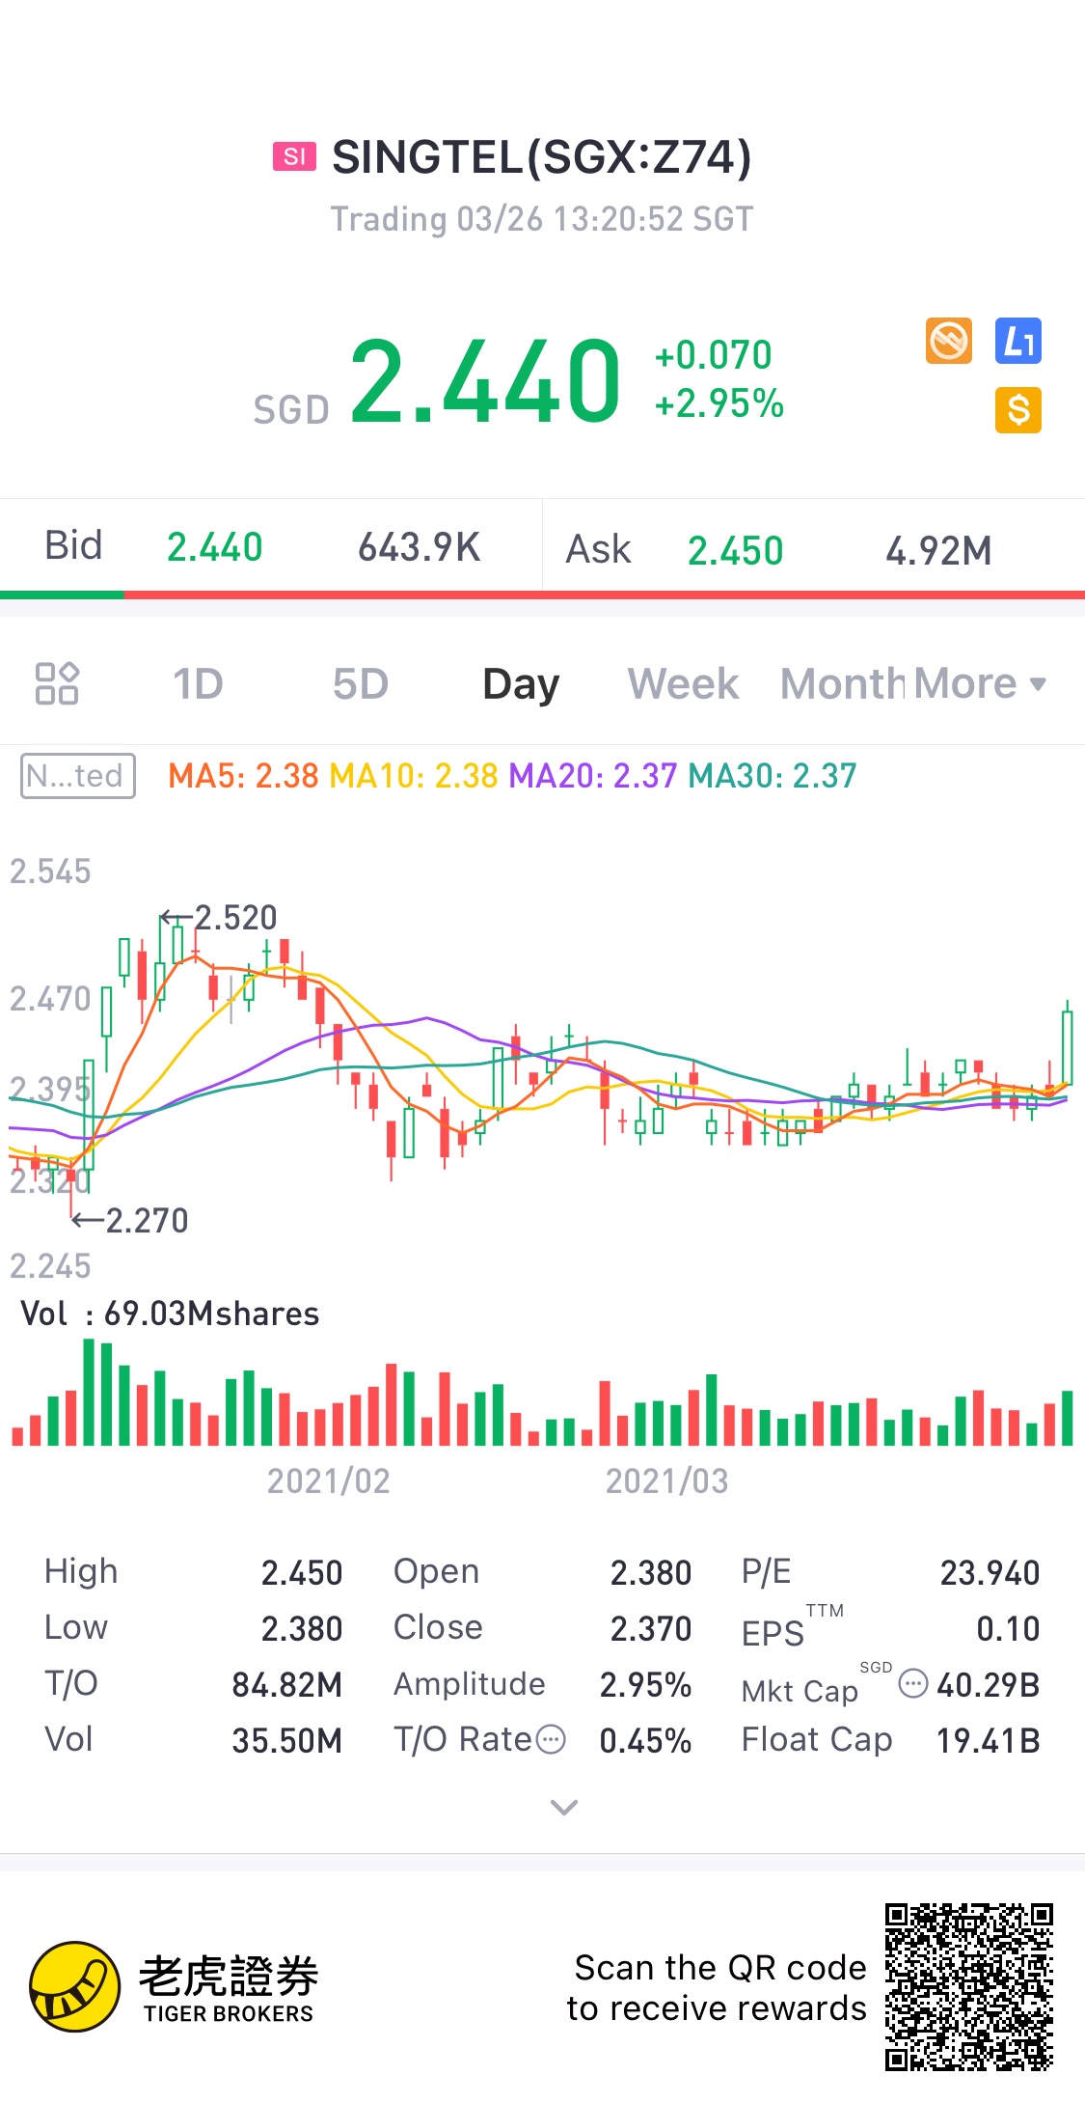Switch to the 5D chart tab
The height and width of the screenshot is (2103, 1085).
click(x=361, y=684)
